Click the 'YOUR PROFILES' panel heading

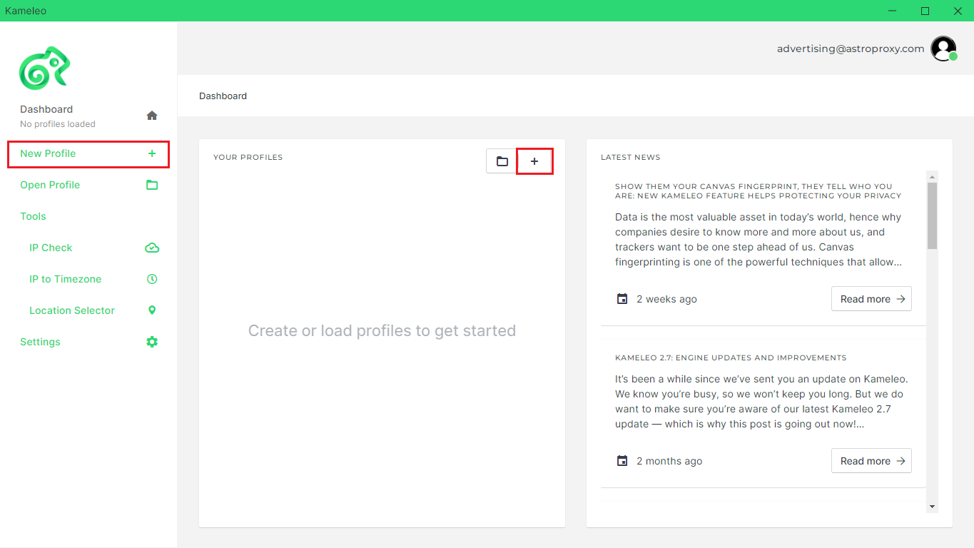pyautogui.click(x=248, y=157)
